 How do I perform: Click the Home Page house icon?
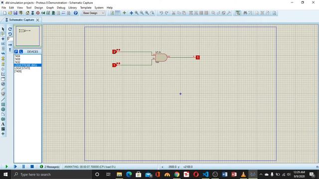27,13
